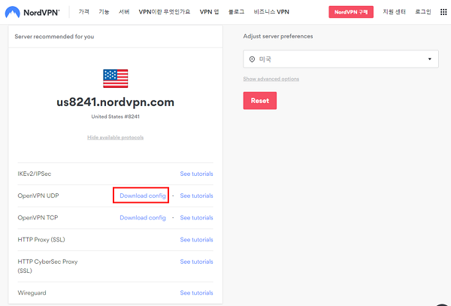Click the HTTP CyberSec Proxy (SSL) label
Screen dimensions: 451x306
[47, 266]
